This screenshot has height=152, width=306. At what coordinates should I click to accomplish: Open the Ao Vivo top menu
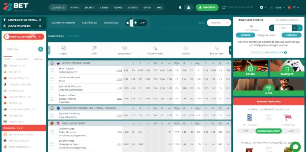pos(75,8)
